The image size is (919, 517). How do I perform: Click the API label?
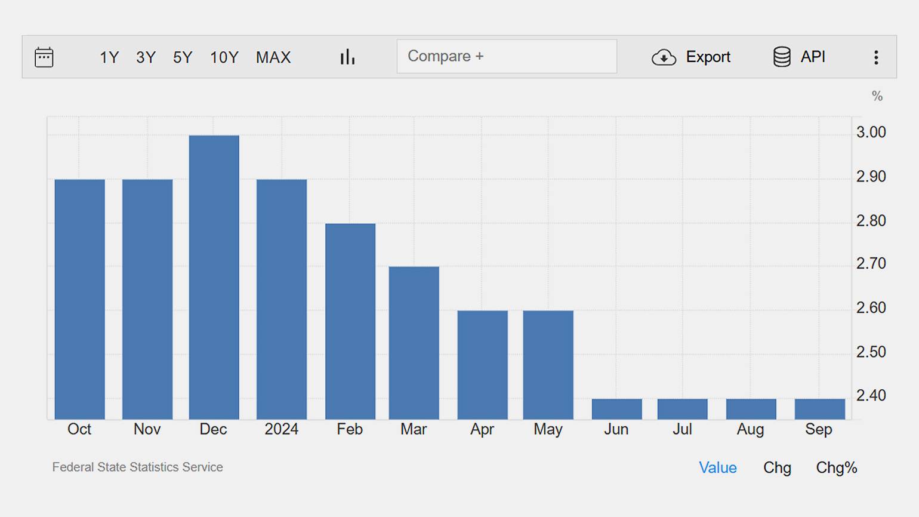[x=813, y=57]
